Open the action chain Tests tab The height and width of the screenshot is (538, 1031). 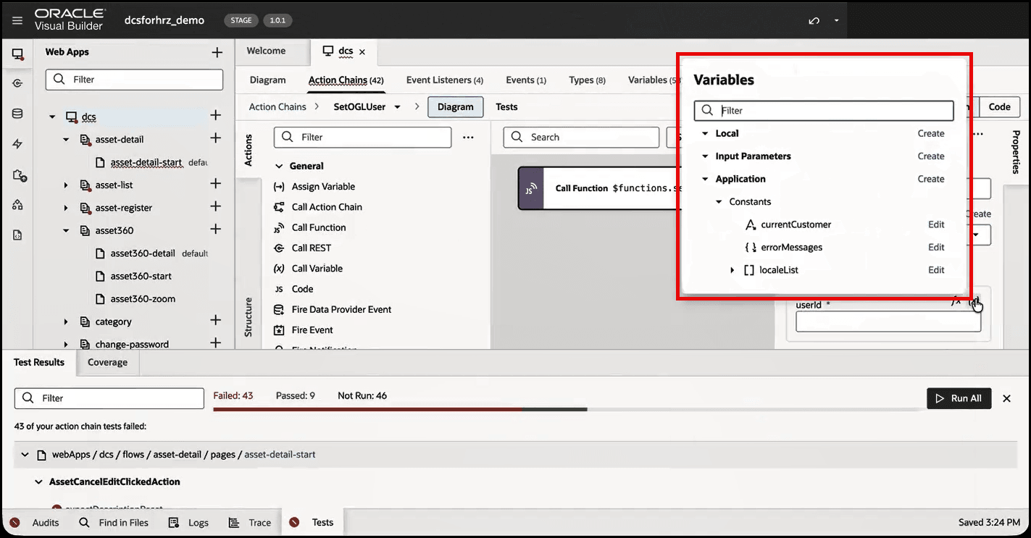(x=506, y=107)
